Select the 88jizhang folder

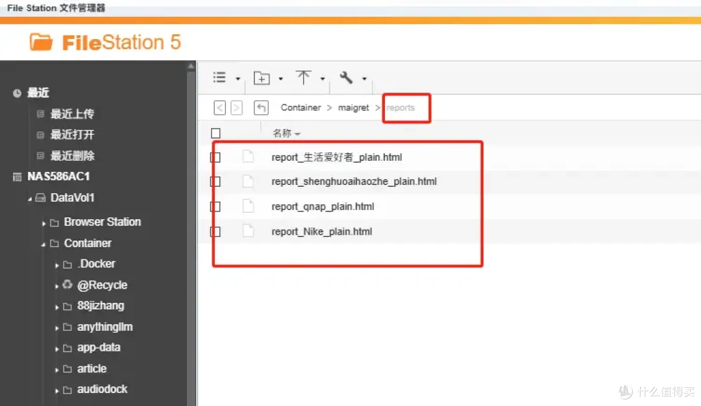[101, 306]
